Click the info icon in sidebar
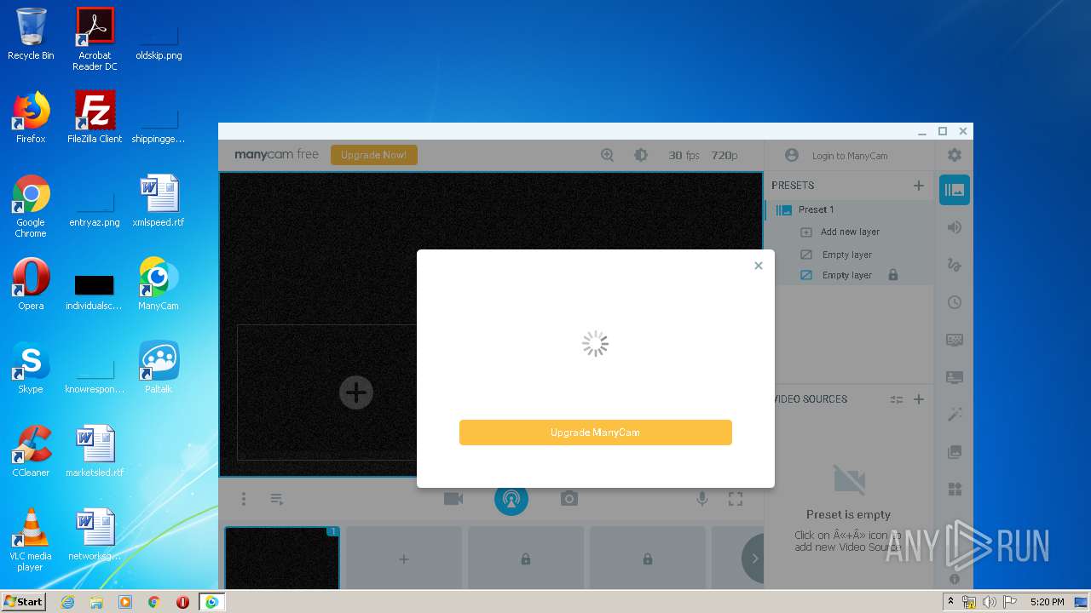The width and height of the screenshot is (1091, 613). tap(955, 579)
